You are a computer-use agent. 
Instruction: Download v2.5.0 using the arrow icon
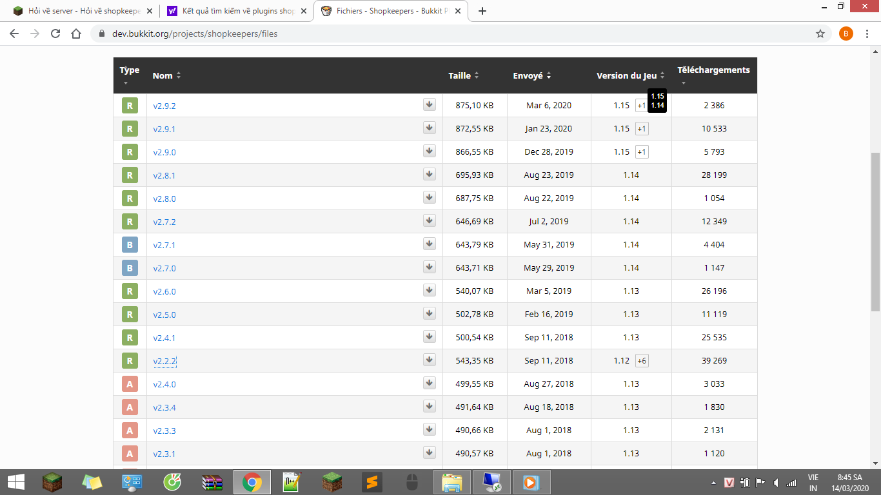430,314
